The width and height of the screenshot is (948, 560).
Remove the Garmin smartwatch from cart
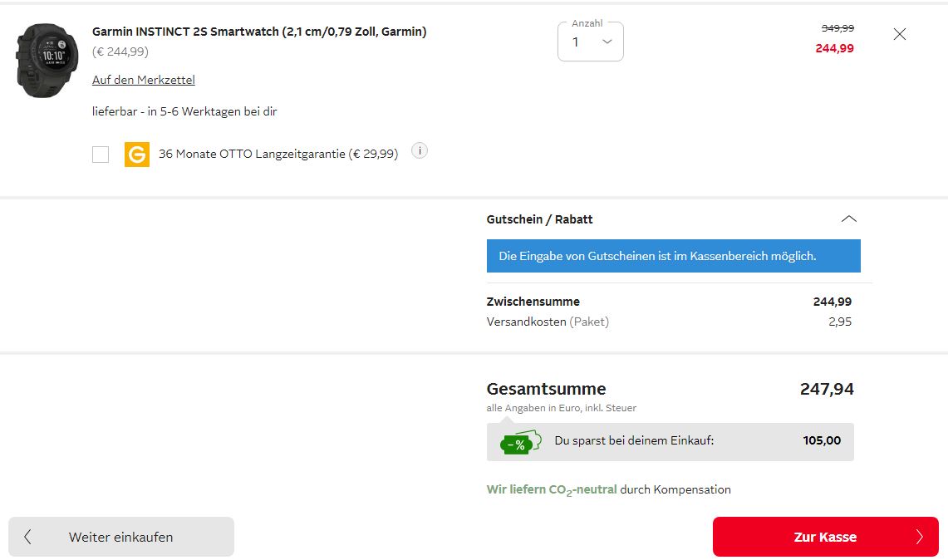[x=899, y=34]
